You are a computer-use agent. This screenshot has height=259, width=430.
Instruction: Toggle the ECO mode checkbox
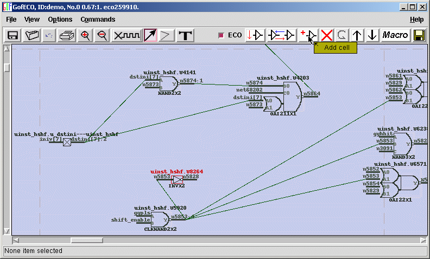point(221,35)
